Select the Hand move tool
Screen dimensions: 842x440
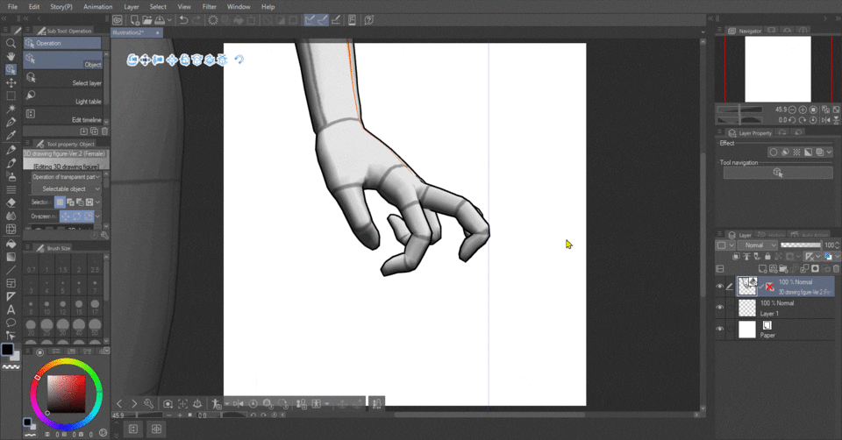coord(11,56)
